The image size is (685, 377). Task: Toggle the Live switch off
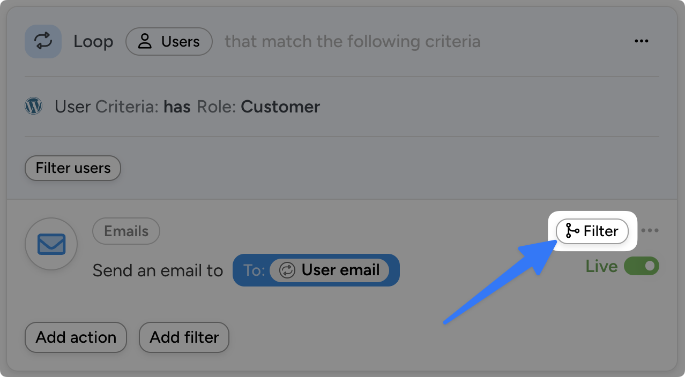[x=641, y=266]
